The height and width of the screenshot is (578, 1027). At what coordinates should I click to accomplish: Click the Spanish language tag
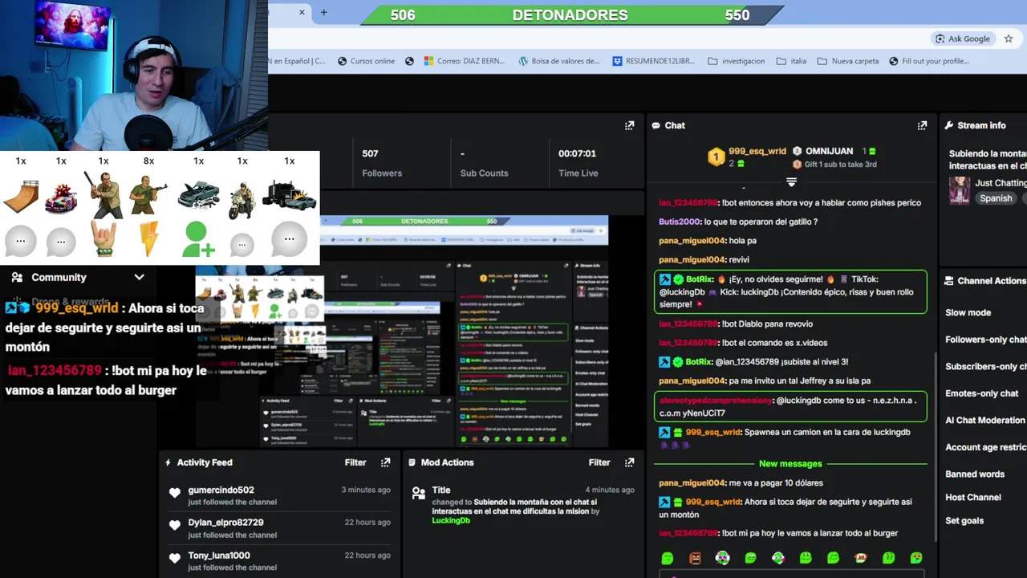(x=996, y=198)
